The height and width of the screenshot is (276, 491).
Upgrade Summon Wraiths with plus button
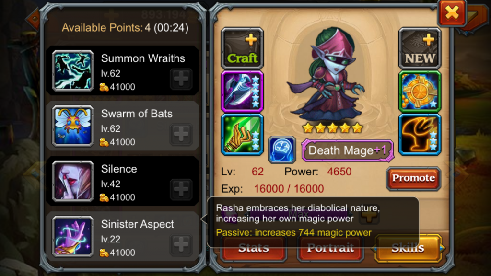click(x=181, y=79)
